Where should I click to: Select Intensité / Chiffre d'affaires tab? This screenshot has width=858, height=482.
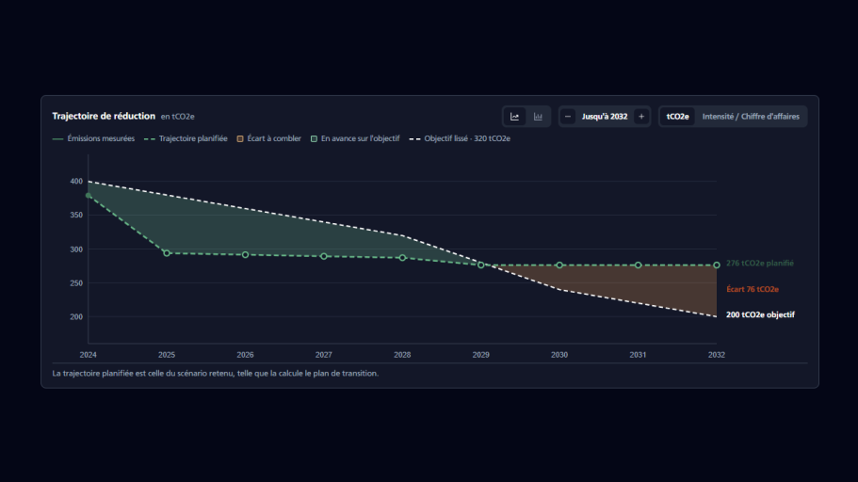coord(751,117)
